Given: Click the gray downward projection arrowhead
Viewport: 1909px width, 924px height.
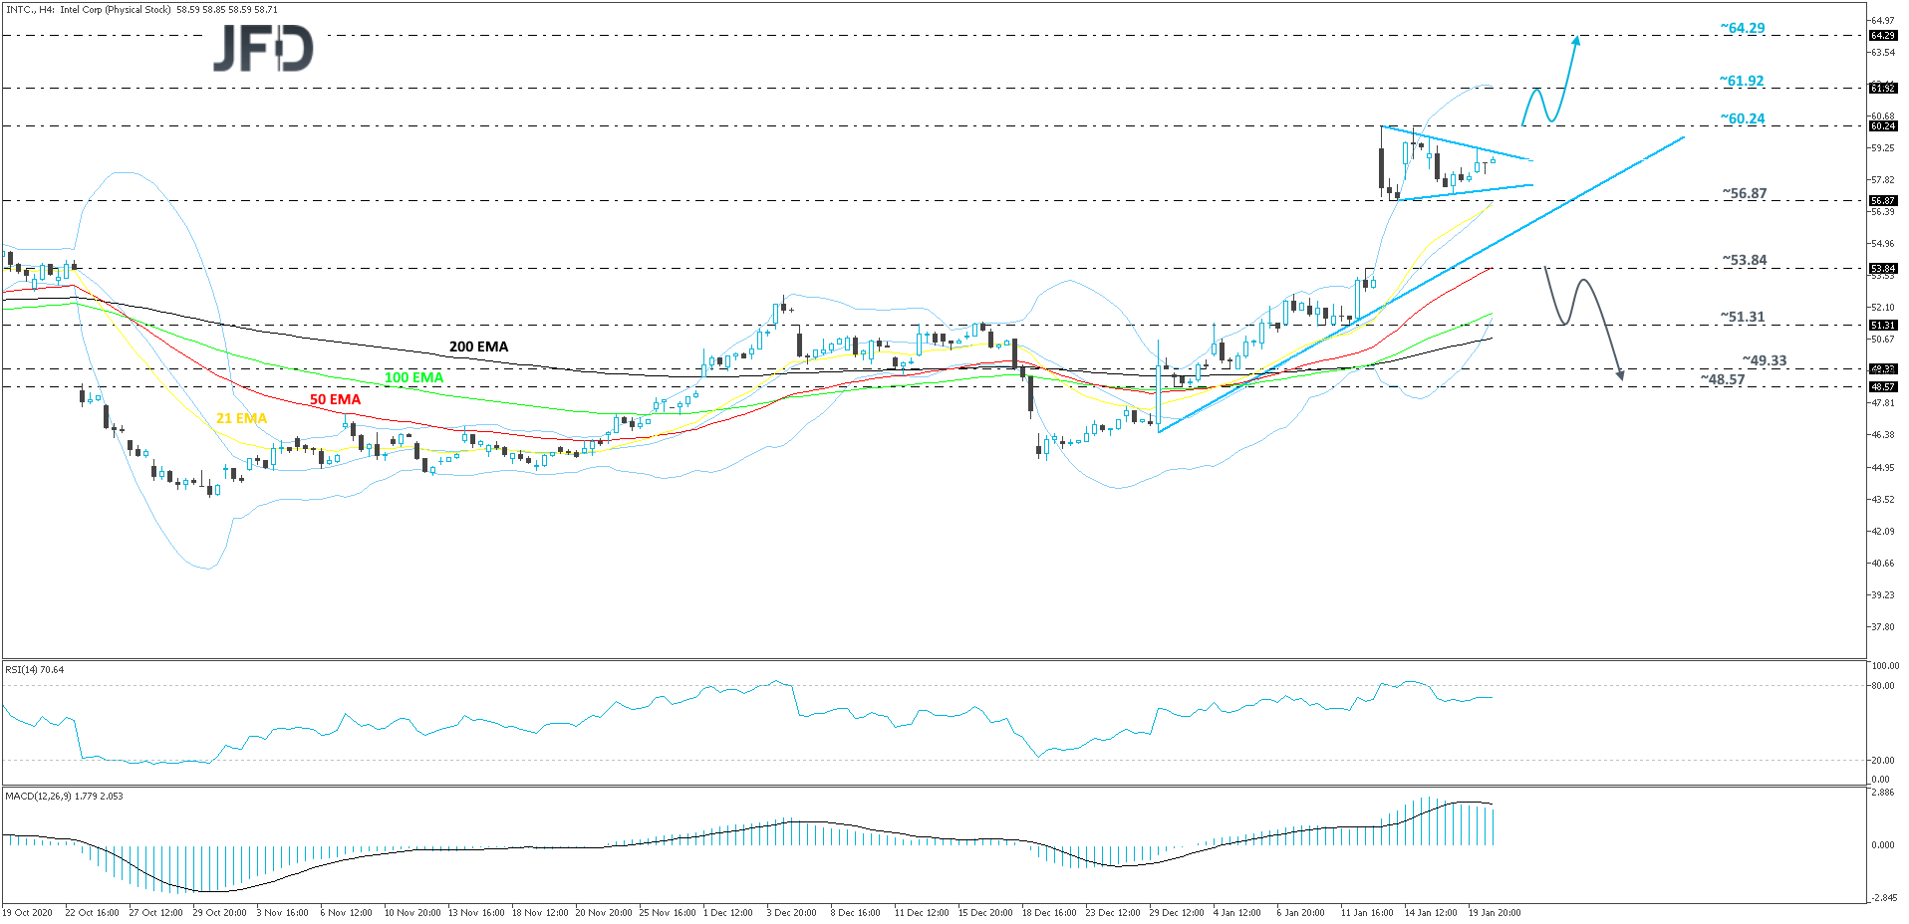Looking at the screenshot, I should tap(1620, 374).
